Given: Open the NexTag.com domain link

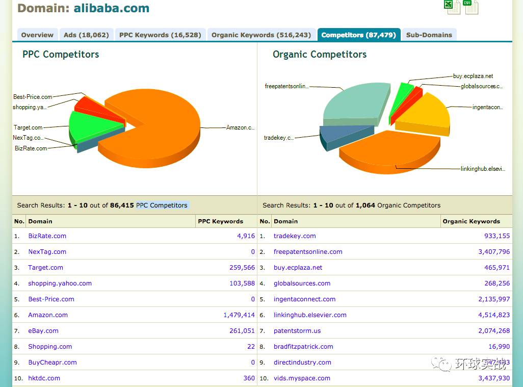Looking at the screenshot, I should pyautogui.click(x=47, y=251).
